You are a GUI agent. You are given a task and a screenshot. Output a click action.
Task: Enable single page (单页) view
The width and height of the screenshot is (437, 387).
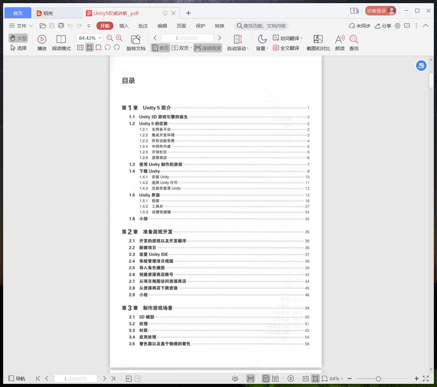click(160, 48)
